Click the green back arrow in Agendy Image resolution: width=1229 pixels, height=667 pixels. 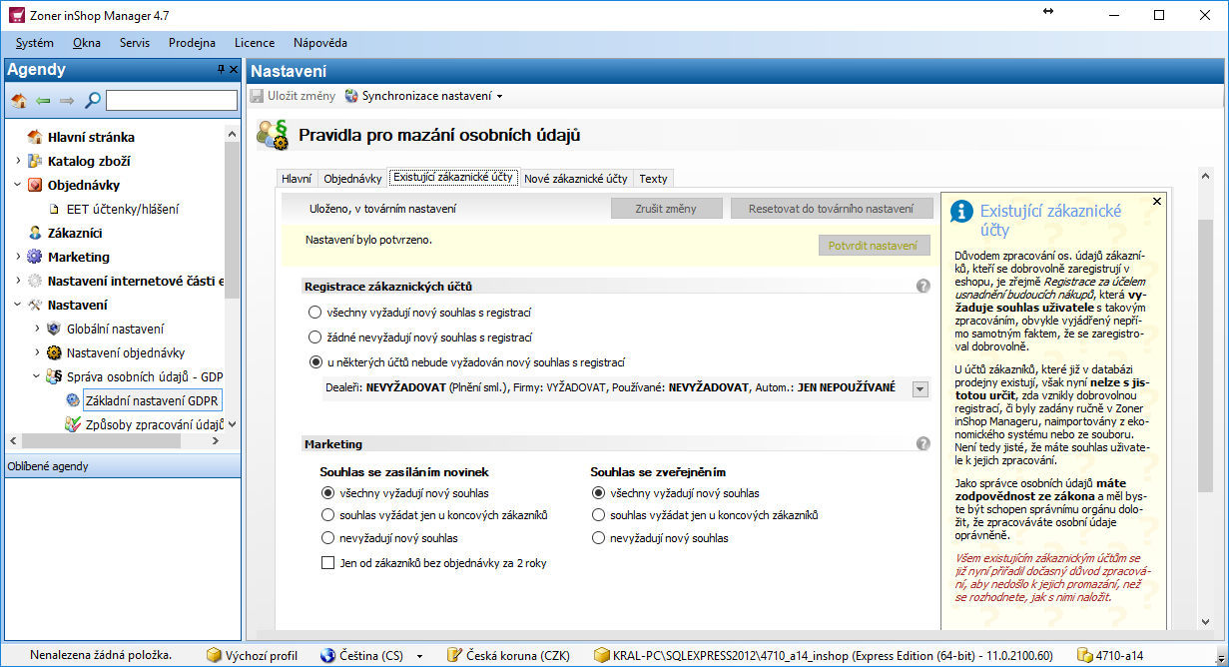point(43,100)
